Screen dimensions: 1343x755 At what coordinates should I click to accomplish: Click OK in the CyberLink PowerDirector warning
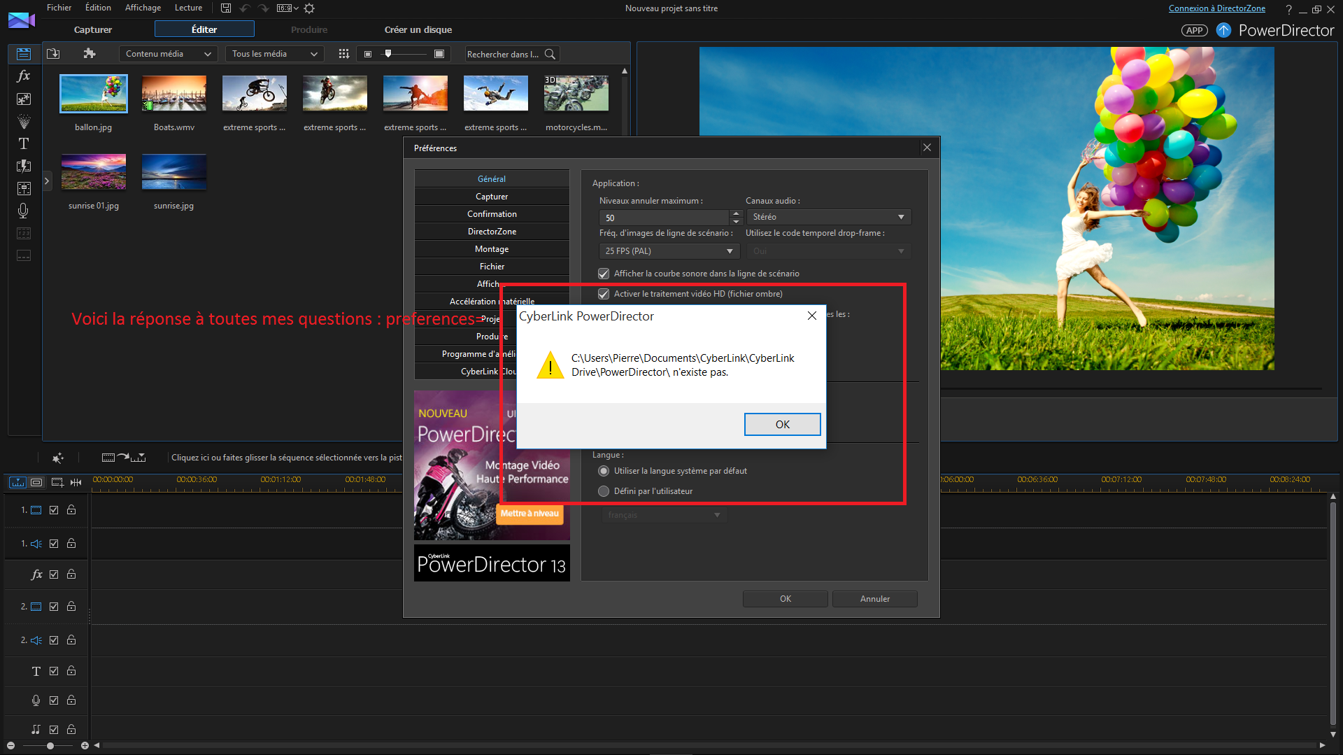tap(782, 424)
